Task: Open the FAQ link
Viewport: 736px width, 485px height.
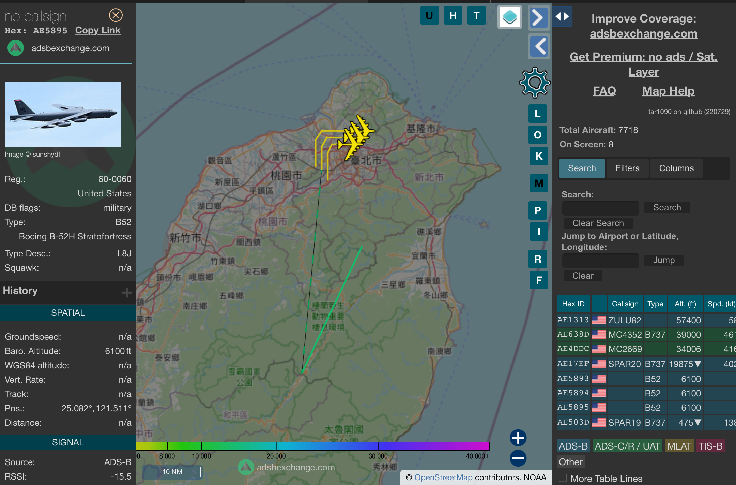Action: click(604, 91)
